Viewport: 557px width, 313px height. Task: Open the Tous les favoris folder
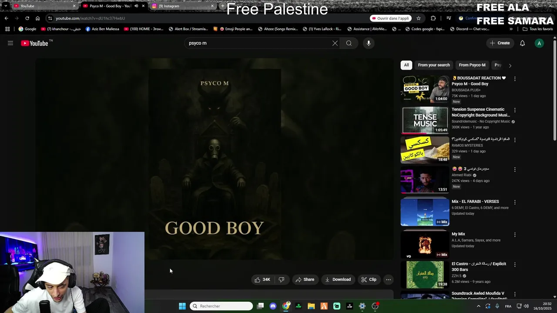coord(538,29)
